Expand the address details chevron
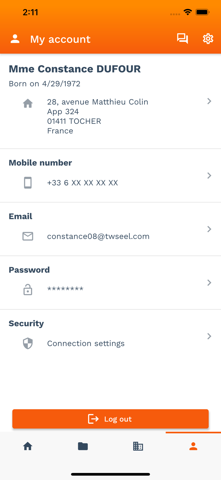Viewport: 221px width, 480px height. coord(209,101)
